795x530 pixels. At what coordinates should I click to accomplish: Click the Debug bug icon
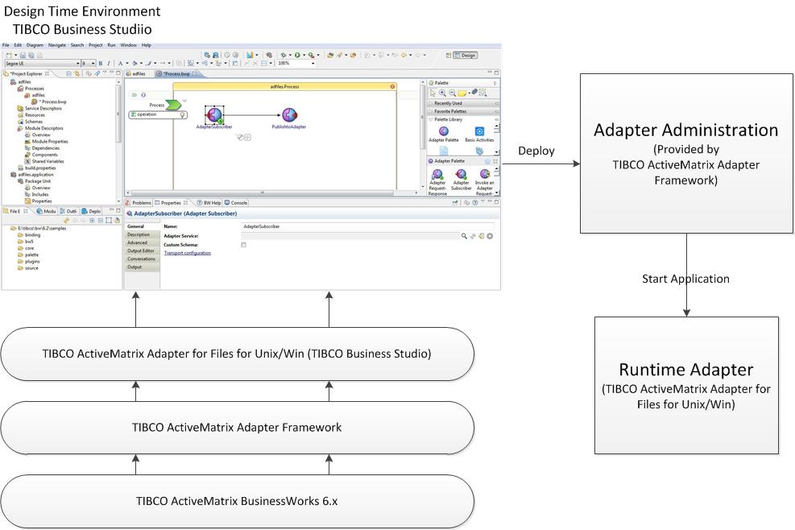tap(284, 55)
